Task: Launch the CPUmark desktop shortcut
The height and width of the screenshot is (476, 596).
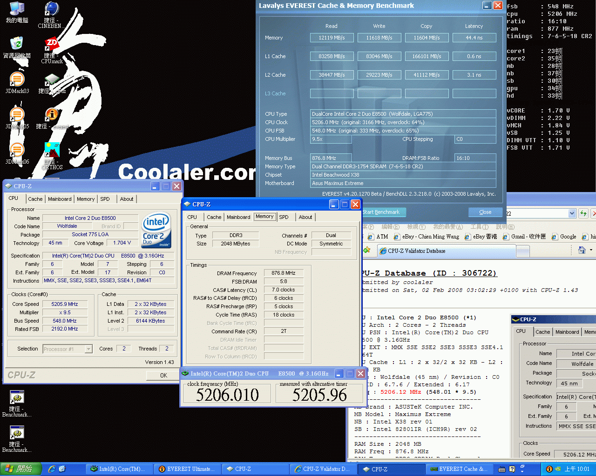Action: coord(52,51)
